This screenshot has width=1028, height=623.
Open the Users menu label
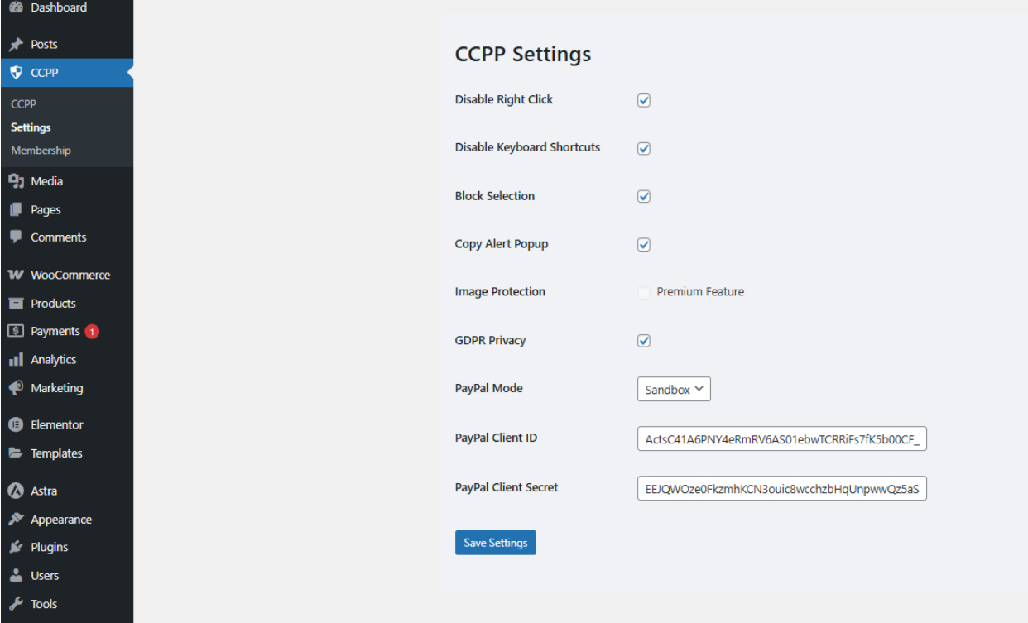click(45, 575)
